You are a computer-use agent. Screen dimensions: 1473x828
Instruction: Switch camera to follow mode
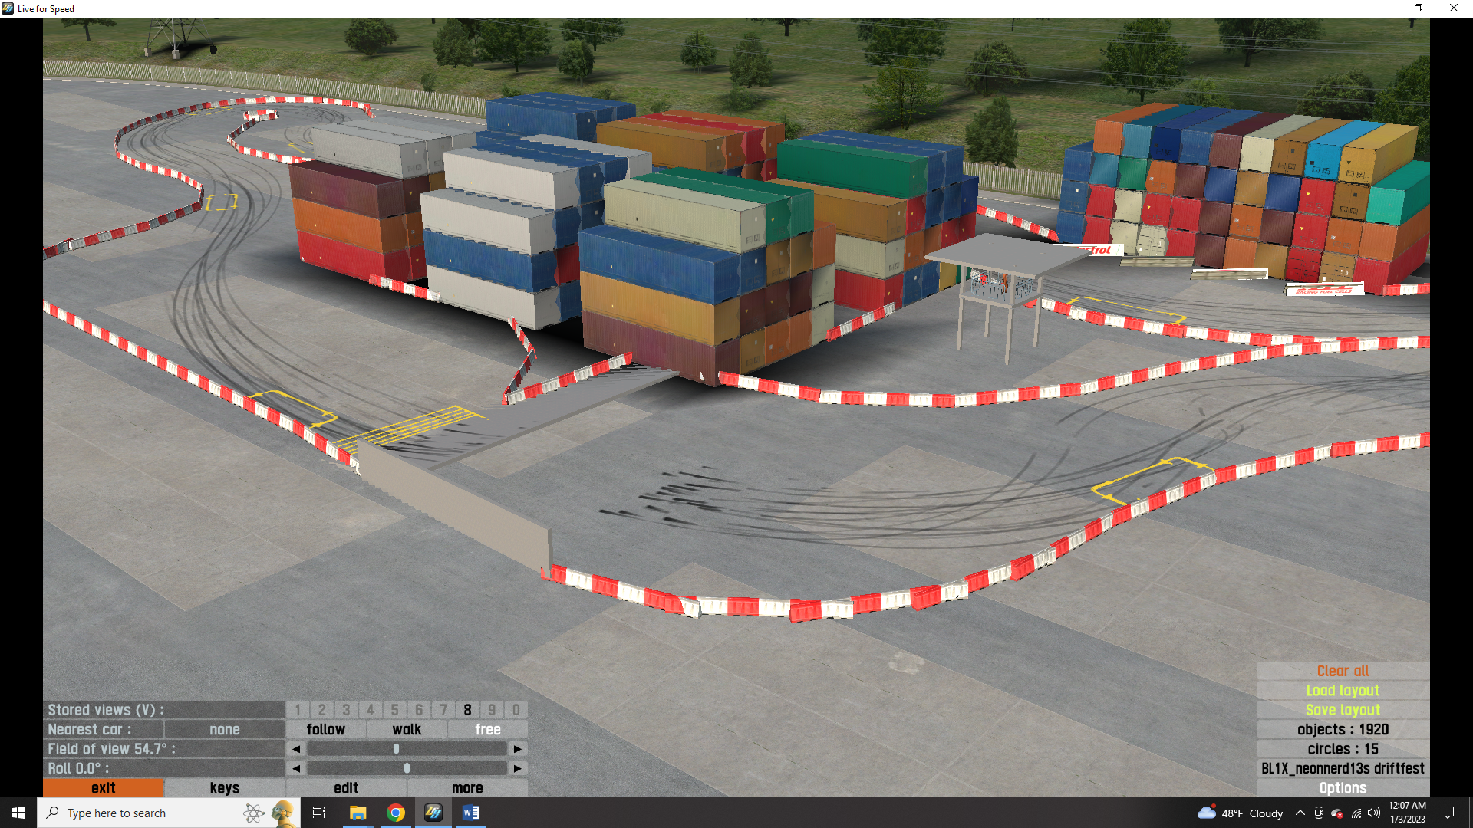(325, 730)
